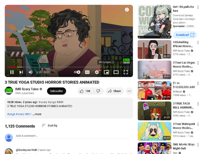205x154 pixels.
Task: Open 3 Disturbing iPhone Horror video thumbnail
Action: click(155, 49)
